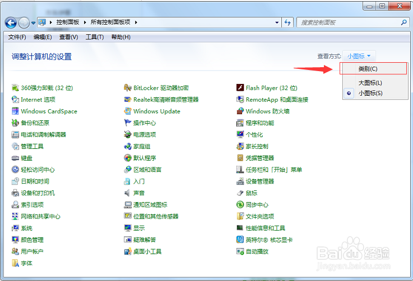The width and height of the screenshot is (413, 281).
Task: Expand the address bar history dropdown
Action: (277, 22)
